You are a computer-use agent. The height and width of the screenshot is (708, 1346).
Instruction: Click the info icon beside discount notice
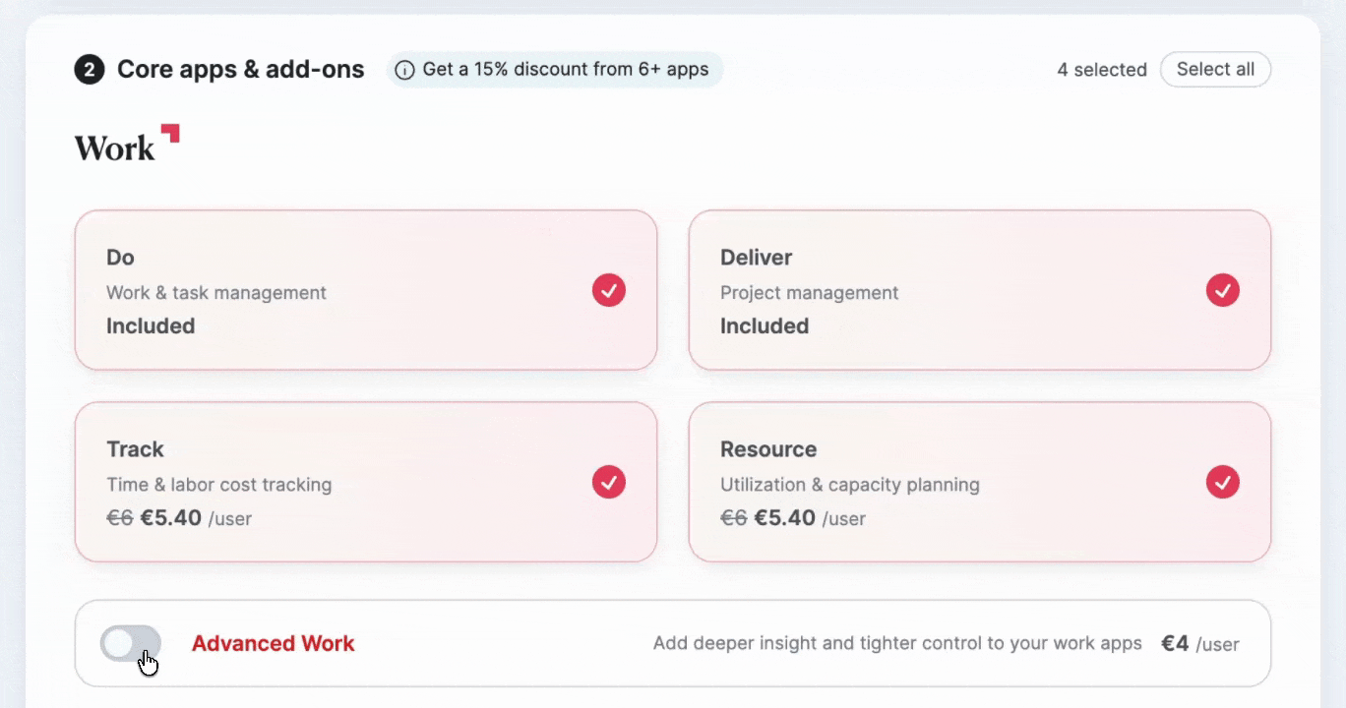[x=404, y=70]
